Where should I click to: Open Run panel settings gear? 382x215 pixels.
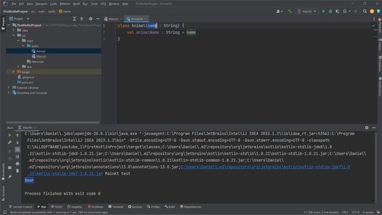pos(366,127)
